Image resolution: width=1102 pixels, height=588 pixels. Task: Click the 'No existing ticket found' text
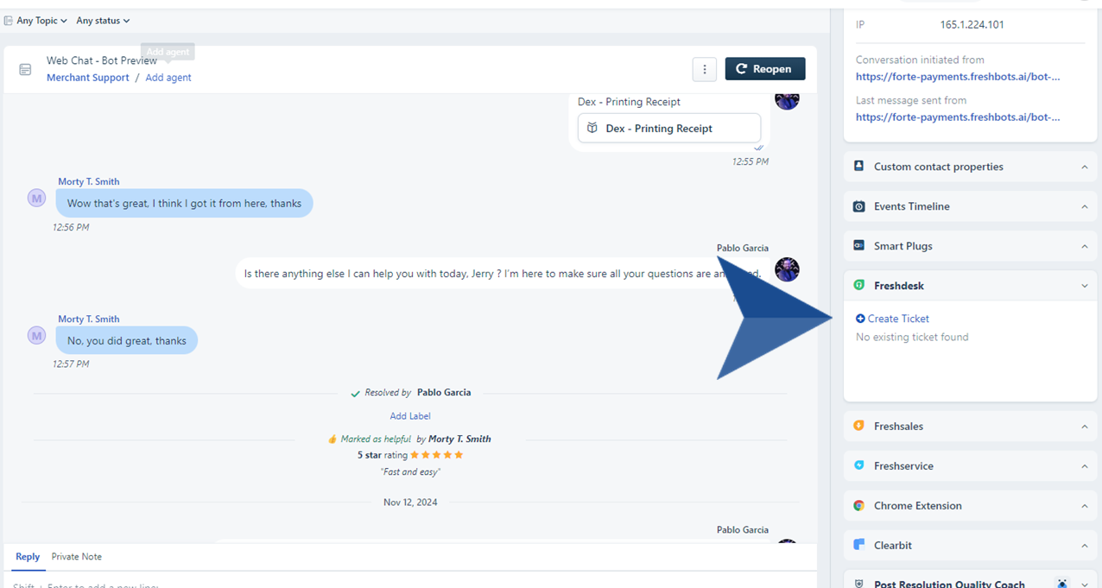pyautogui.click(x=912, y=338)
